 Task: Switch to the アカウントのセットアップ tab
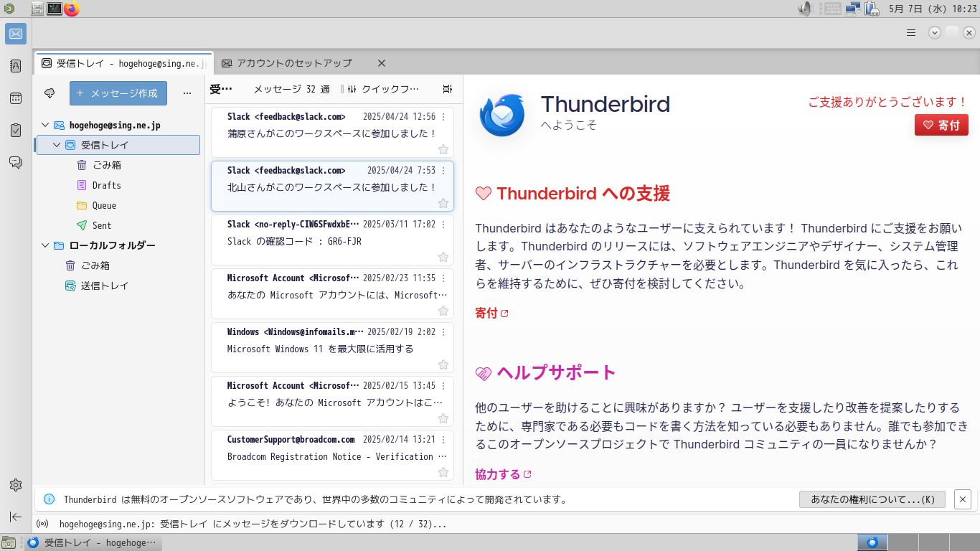tap(294, 63)
